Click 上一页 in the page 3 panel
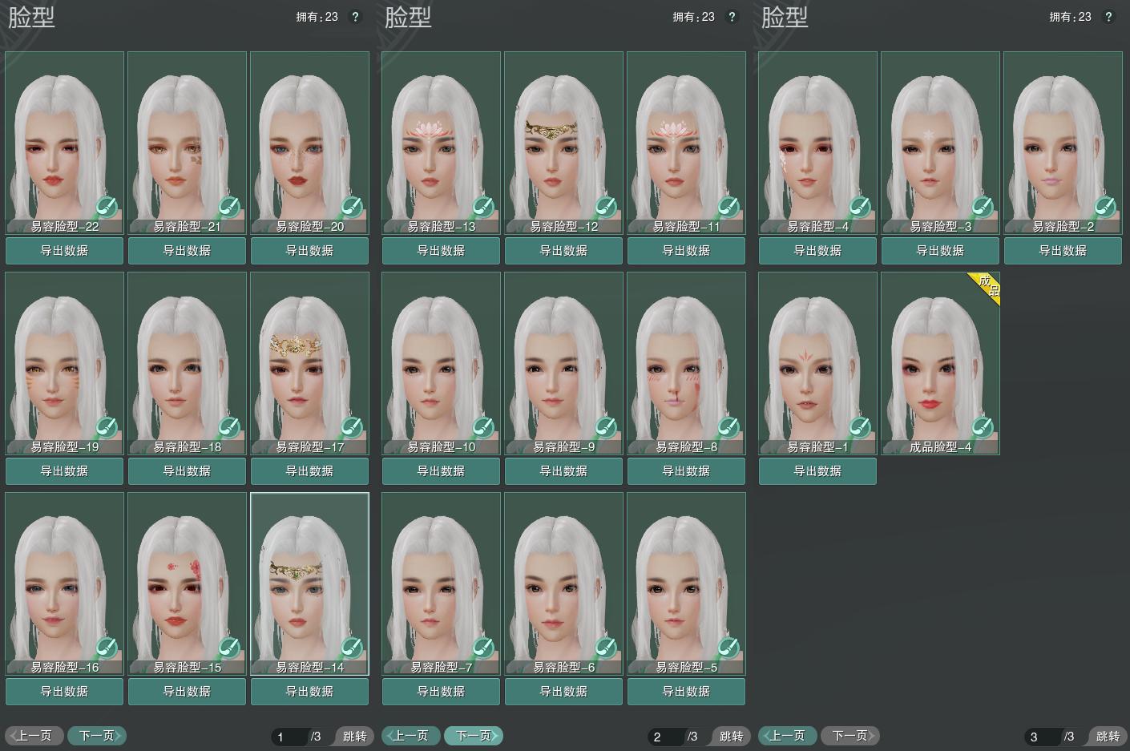The image size is (1130, 751). point(788,736)
